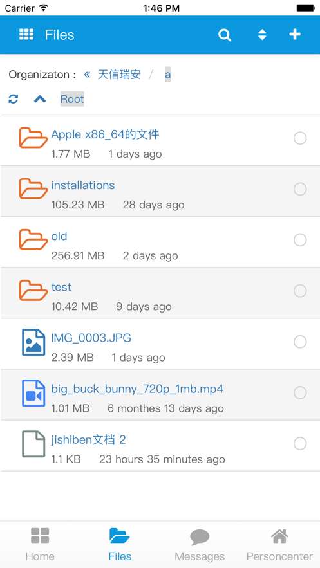Click the installations folder icon
320x568 pixels.
[33, 188]
